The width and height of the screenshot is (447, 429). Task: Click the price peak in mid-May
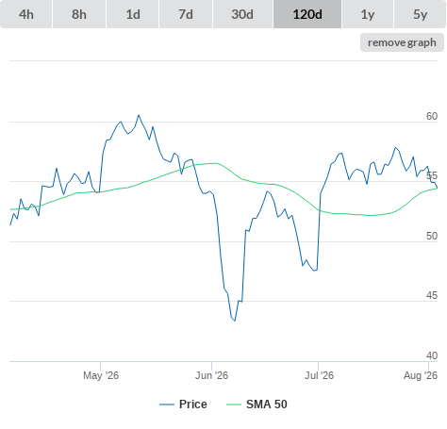[x=139, y=115]
